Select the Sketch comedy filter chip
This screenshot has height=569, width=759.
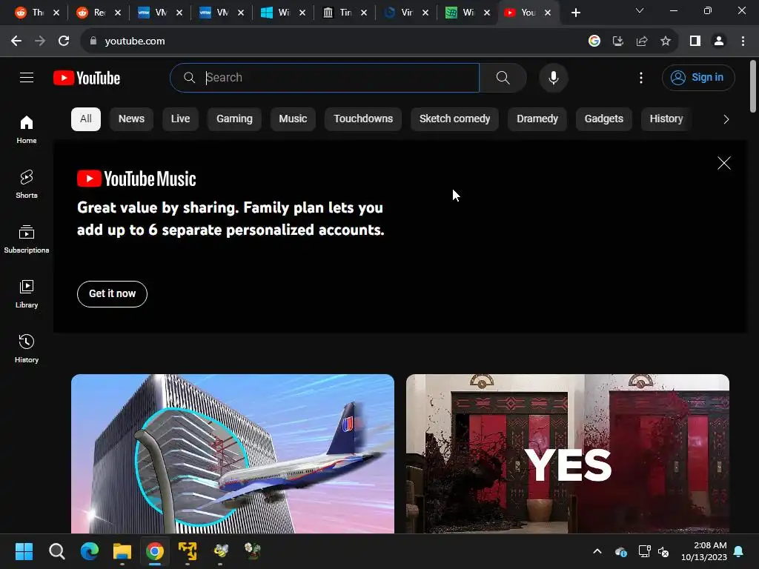click(x=454, y=119)
